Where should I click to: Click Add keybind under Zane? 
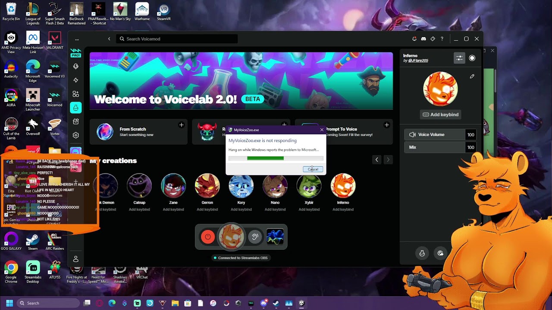pos(173,210)
